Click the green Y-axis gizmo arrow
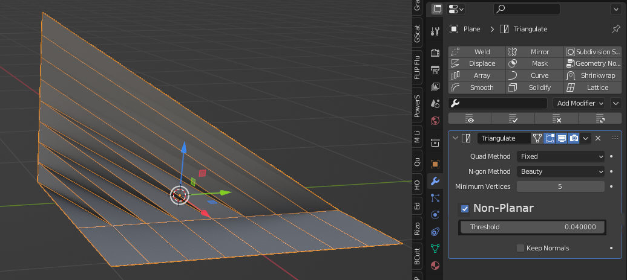627x280 pixels. (x=226, y=192)
